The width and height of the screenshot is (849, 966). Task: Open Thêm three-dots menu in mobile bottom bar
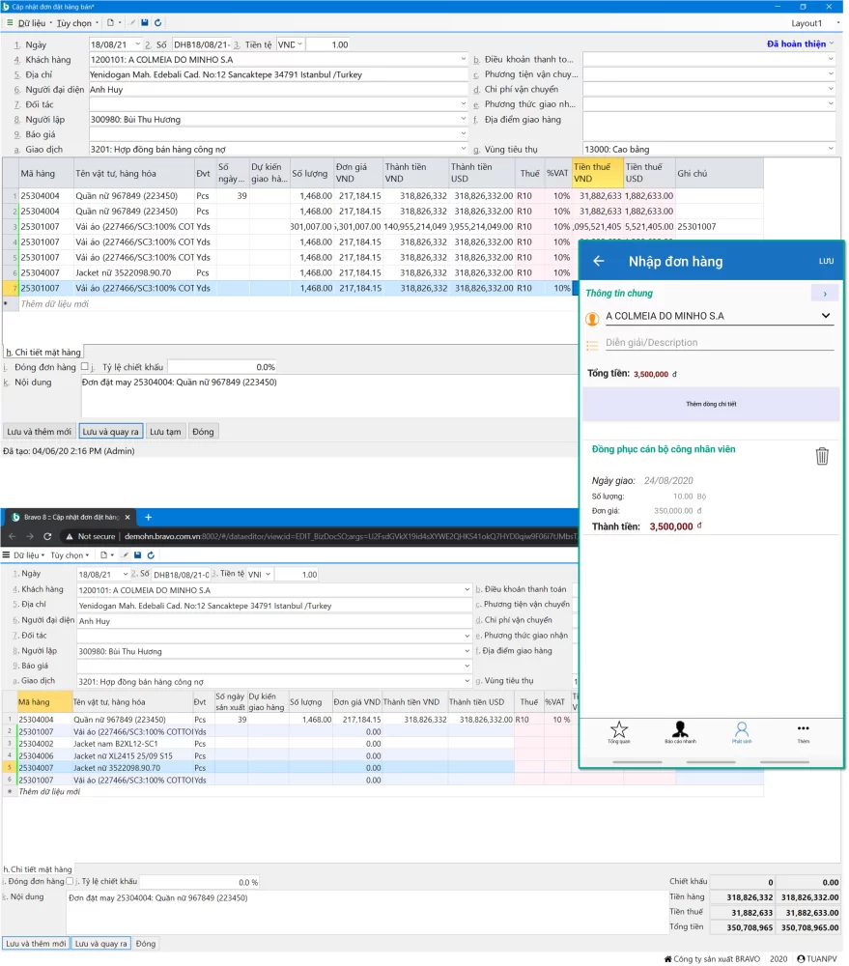803,731
